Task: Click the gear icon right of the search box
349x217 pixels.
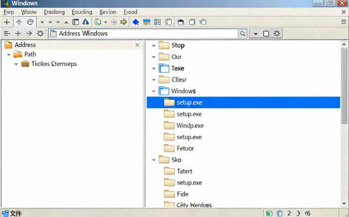Action: (x=277, y=33)
